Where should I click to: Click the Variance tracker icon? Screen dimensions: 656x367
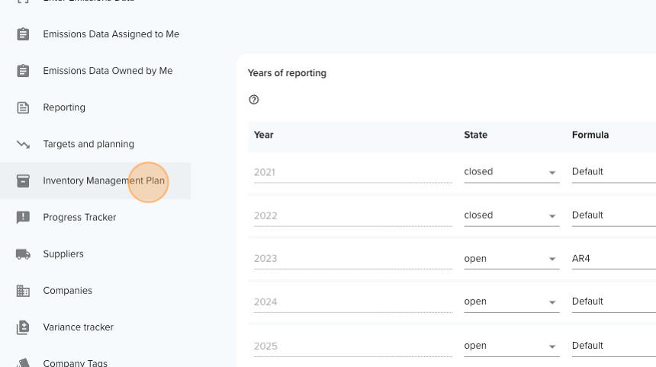23,327
